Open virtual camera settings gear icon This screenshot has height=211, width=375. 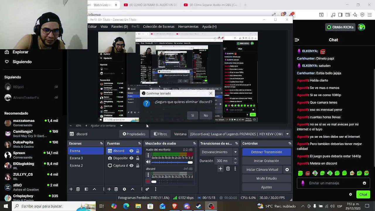tap(287, 169)
